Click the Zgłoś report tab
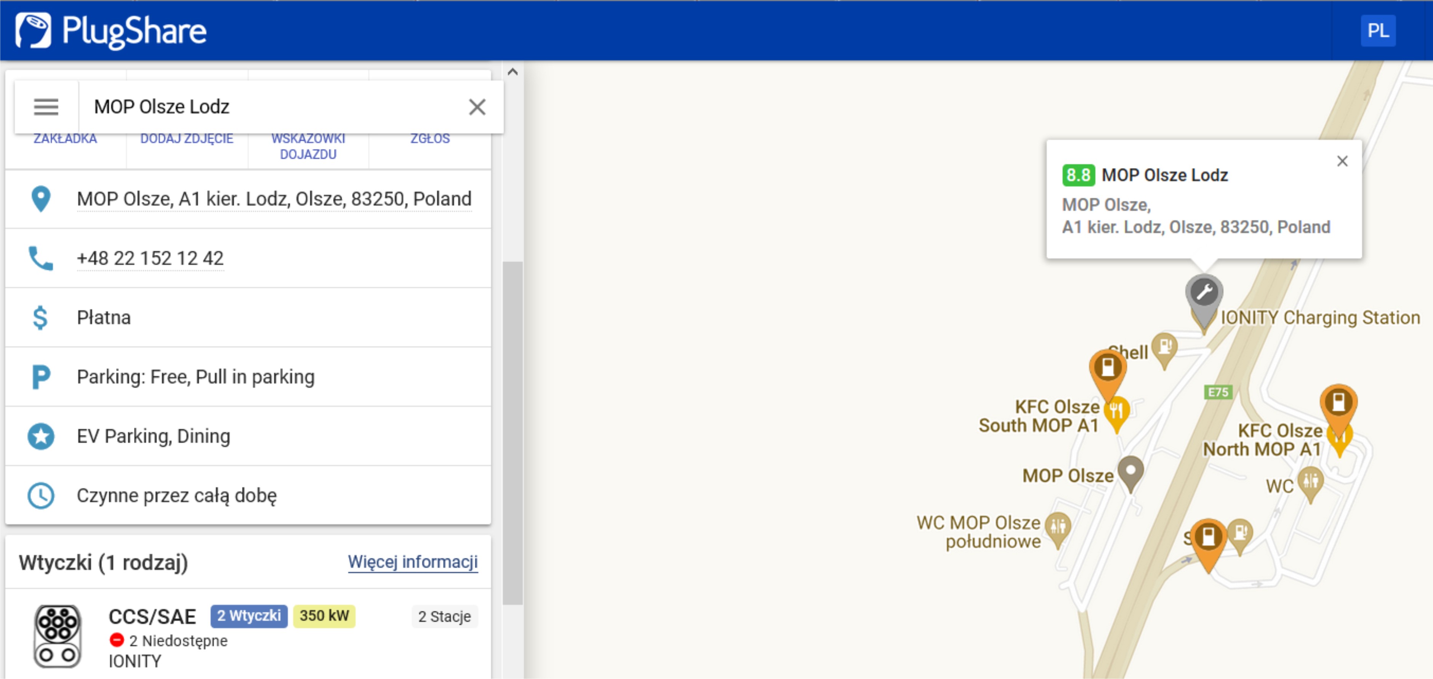This screenshot has width=1433, height=679. pos(430,138)
